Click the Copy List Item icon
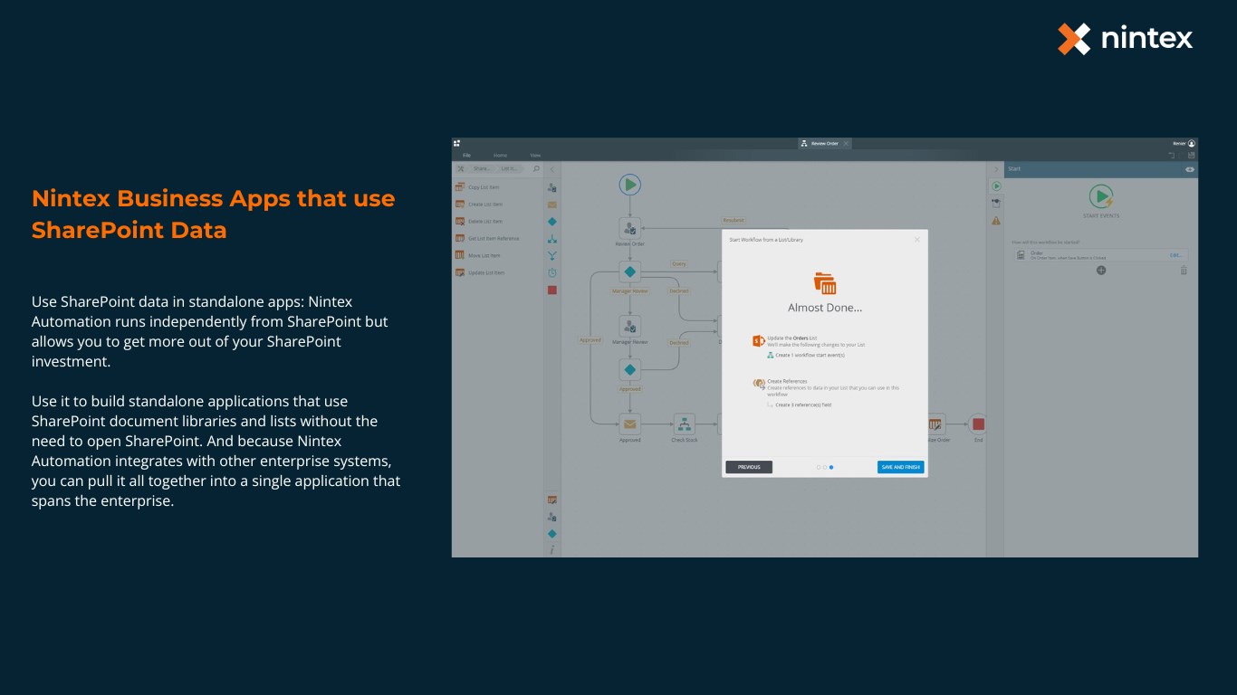Viewport: 1237px width, 695px height. click(x=459, y=186)
